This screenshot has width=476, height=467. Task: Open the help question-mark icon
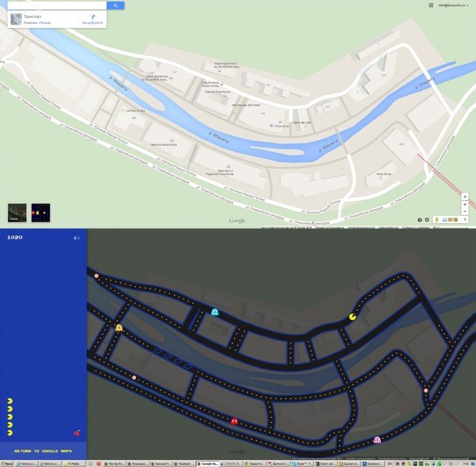tap(420, 220)
